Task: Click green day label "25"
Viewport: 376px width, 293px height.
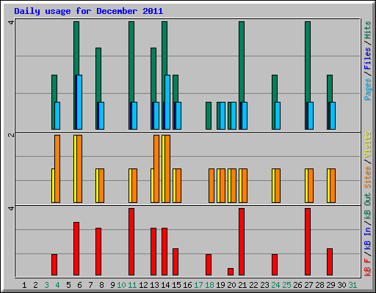Action: click(x=286, y=285)
